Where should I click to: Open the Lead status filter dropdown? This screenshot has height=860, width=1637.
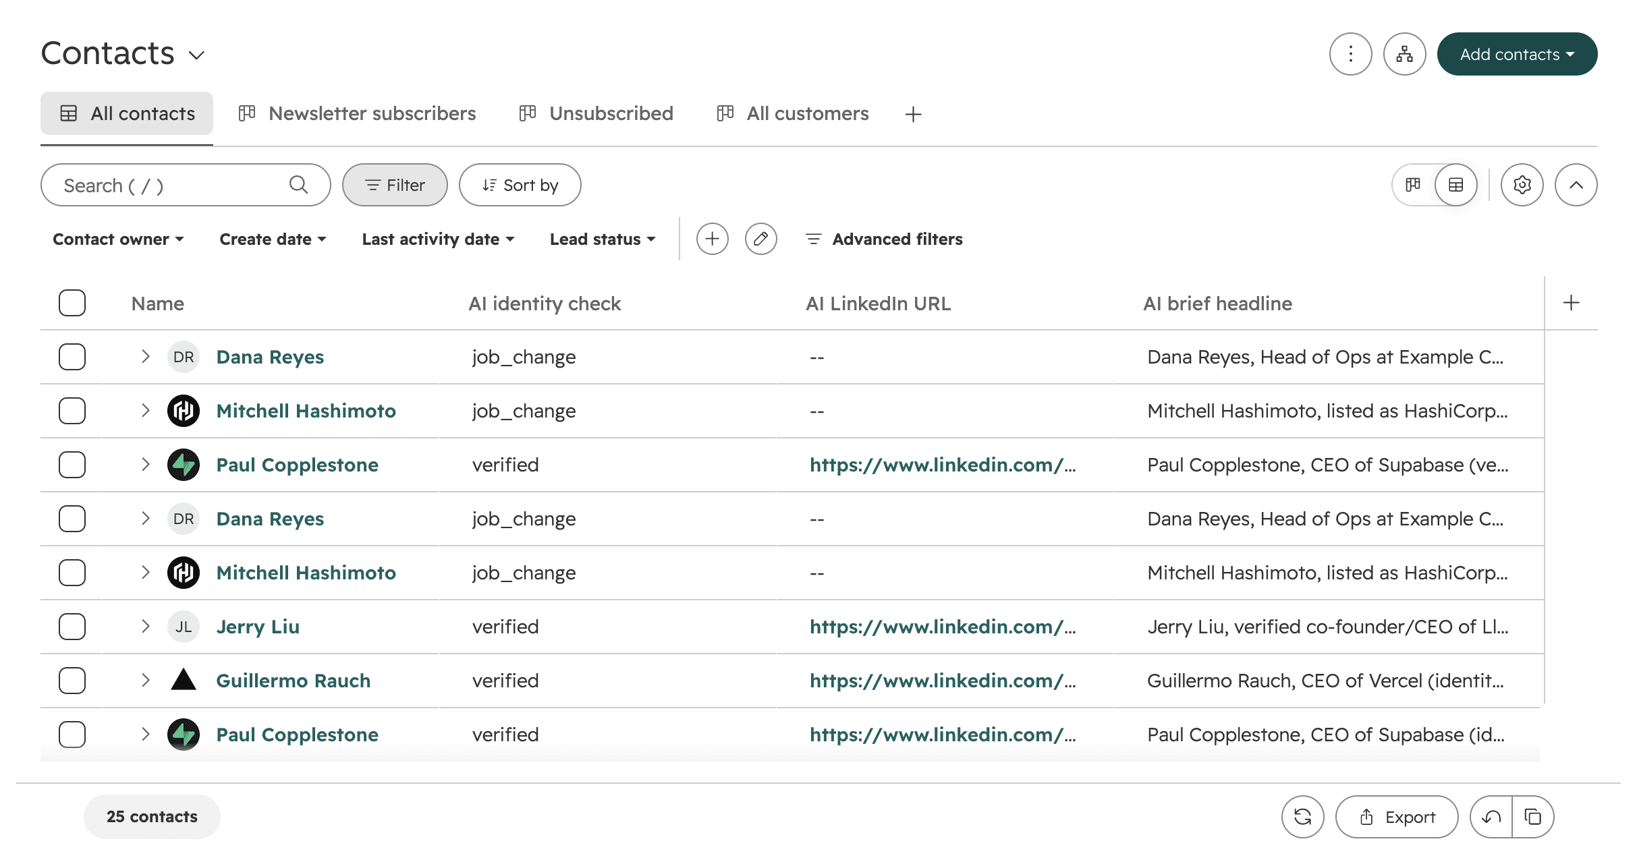tap(603, 239)
